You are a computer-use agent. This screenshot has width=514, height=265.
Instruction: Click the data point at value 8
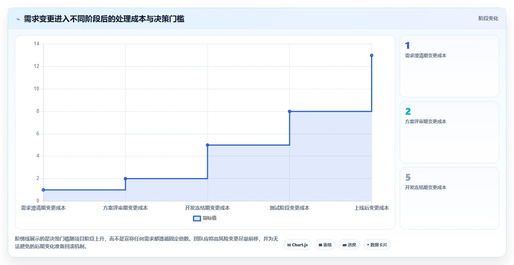(x=290, y=111)
